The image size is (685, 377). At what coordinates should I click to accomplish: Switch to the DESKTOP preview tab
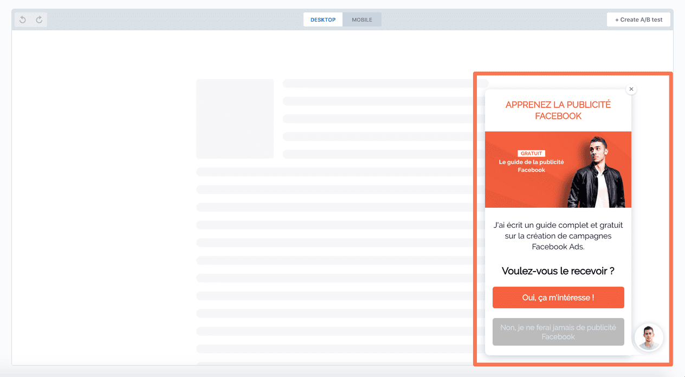coord(323,19)
